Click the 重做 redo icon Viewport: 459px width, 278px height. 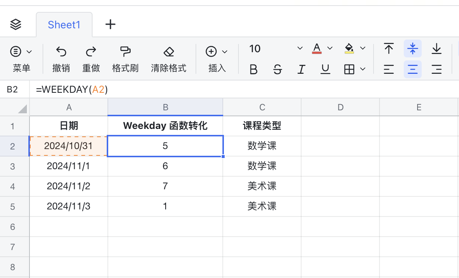(x=91, y=51)
